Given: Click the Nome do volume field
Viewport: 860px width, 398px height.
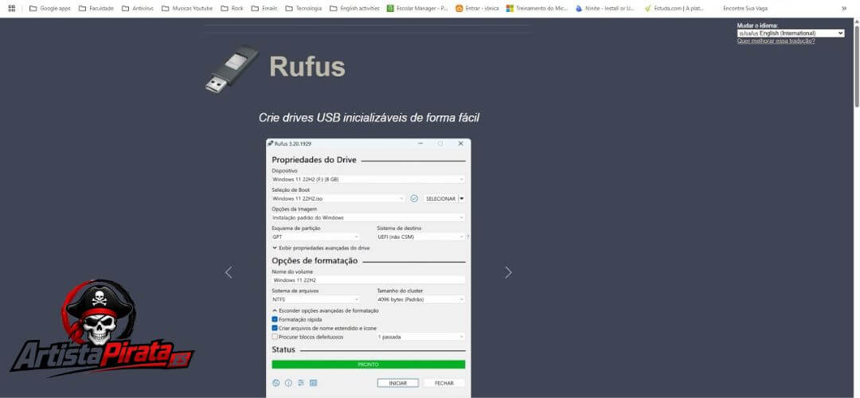Looking at the screenshot, I should (x=368, y=280).
